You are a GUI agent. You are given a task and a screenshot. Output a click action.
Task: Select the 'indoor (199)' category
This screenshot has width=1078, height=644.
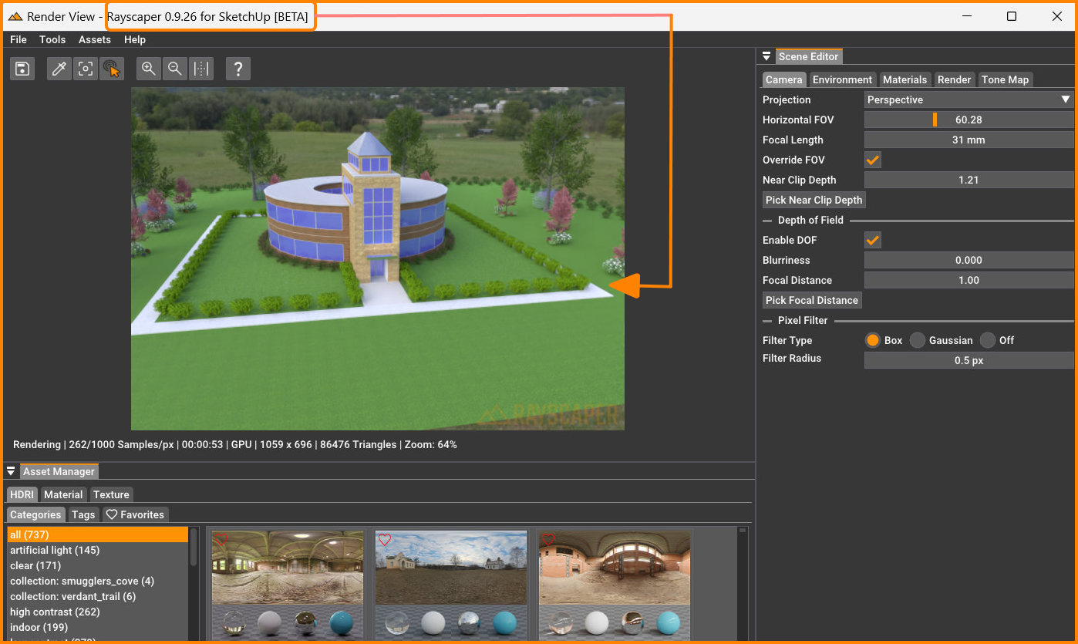[97, 627]
